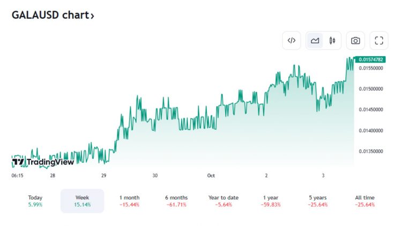Click the TradingView logo
402x226 pixels.
tap(43, 162)
